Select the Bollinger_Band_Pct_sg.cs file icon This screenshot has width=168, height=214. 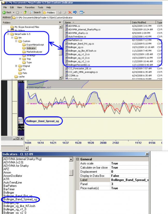67,44
